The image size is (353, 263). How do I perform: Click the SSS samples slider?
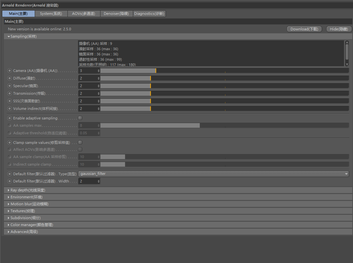tap(225, 101)
